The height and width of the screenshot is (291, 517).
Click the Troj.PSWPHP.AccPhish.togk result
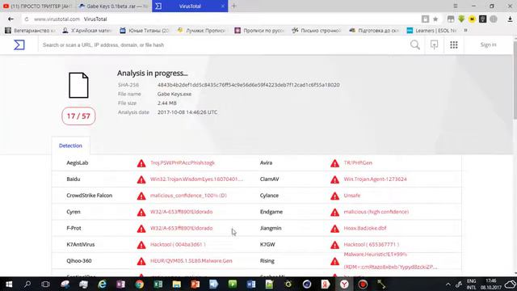point(183,162)
